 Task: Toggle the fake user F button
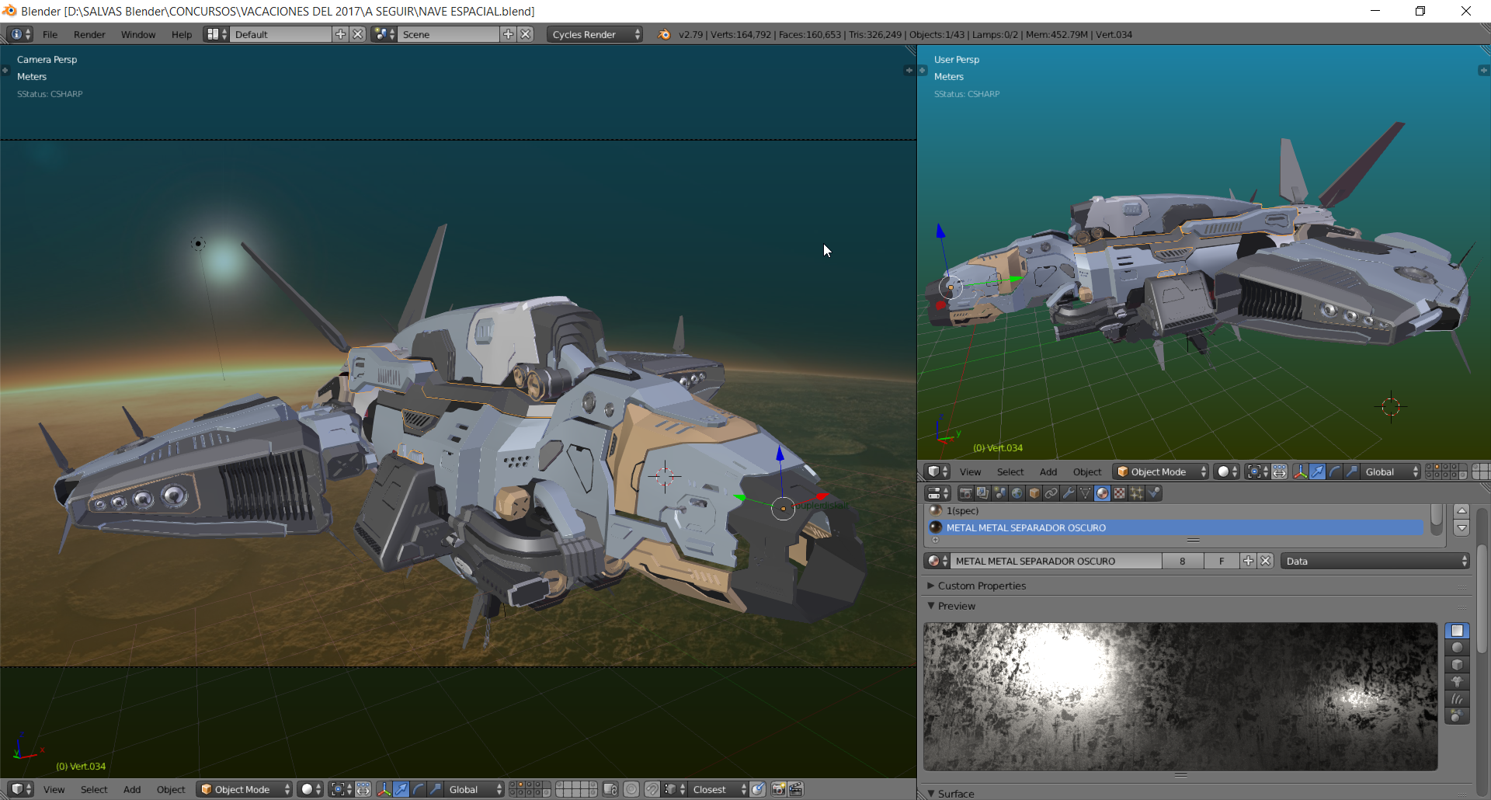[1222, 561]
